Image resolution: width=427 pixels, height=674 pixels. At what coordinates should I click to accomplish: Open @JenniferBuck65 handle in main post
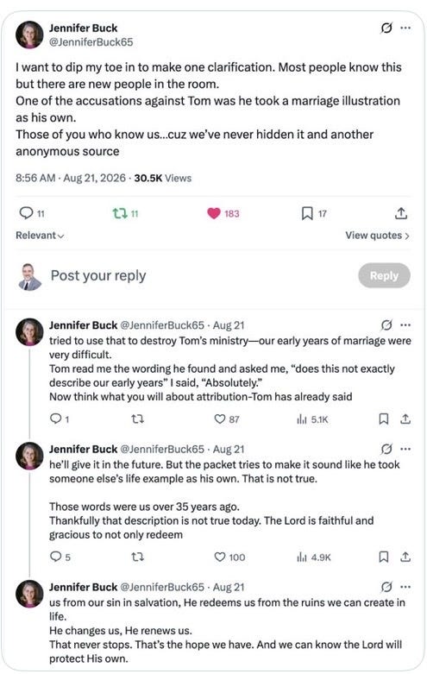pos(91,42)
